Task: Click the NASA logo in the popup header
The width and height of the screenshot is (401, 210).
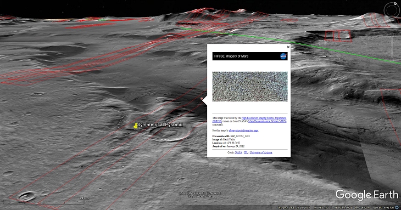Action: (x=283, y=56)
